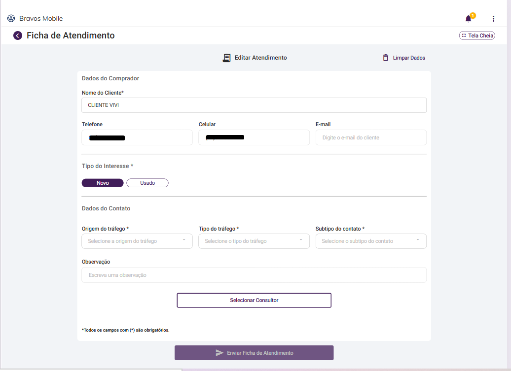Click the Tela Cheia fullscreen button

(477, 35)
